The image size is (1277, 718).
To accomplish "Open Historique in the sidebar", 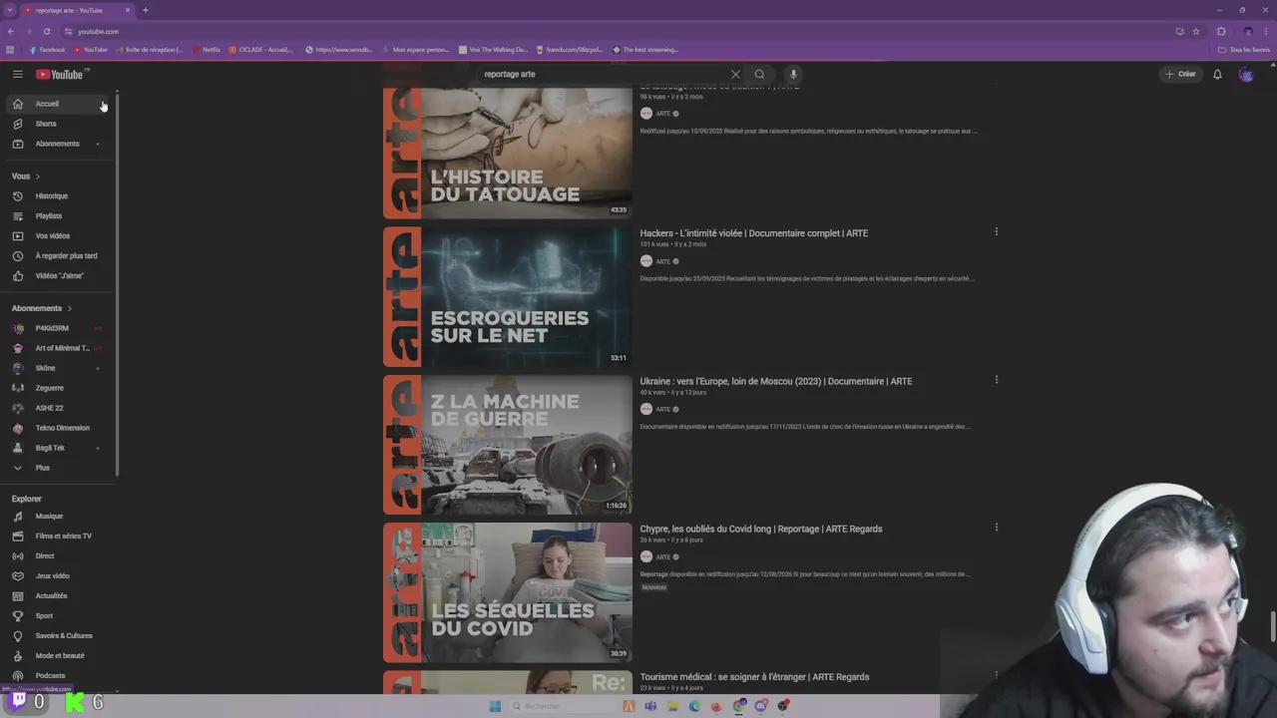I will tap(59, 196).
